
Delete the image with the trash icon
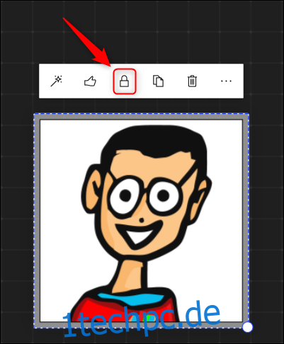click(x=192, y=81)
